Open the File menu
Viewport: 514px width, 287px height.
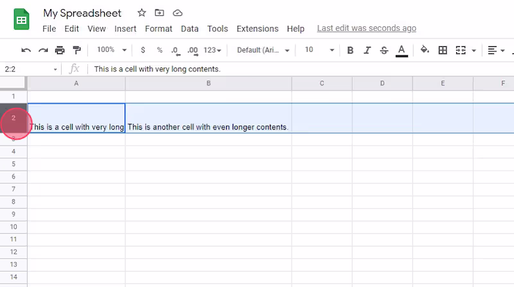point(49,29)
